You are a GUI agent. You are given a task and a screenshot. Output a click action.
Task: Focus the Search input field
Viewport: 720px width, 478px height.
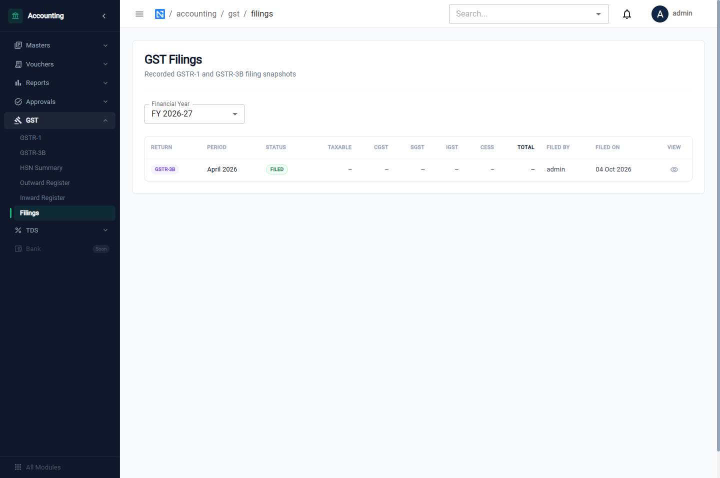pos(522,14)
